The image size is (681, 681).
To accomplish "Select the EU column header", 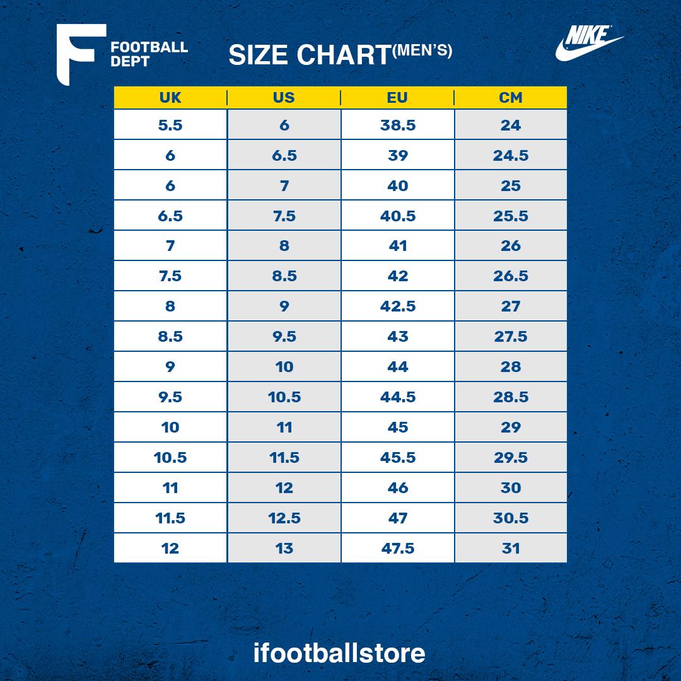I will [398, 98].
